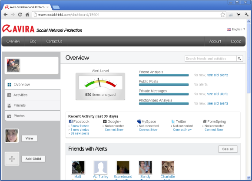See old alerts for Friend Analysis
The height and width of the screenshot is (181, 252).
(x=218, y=75)
